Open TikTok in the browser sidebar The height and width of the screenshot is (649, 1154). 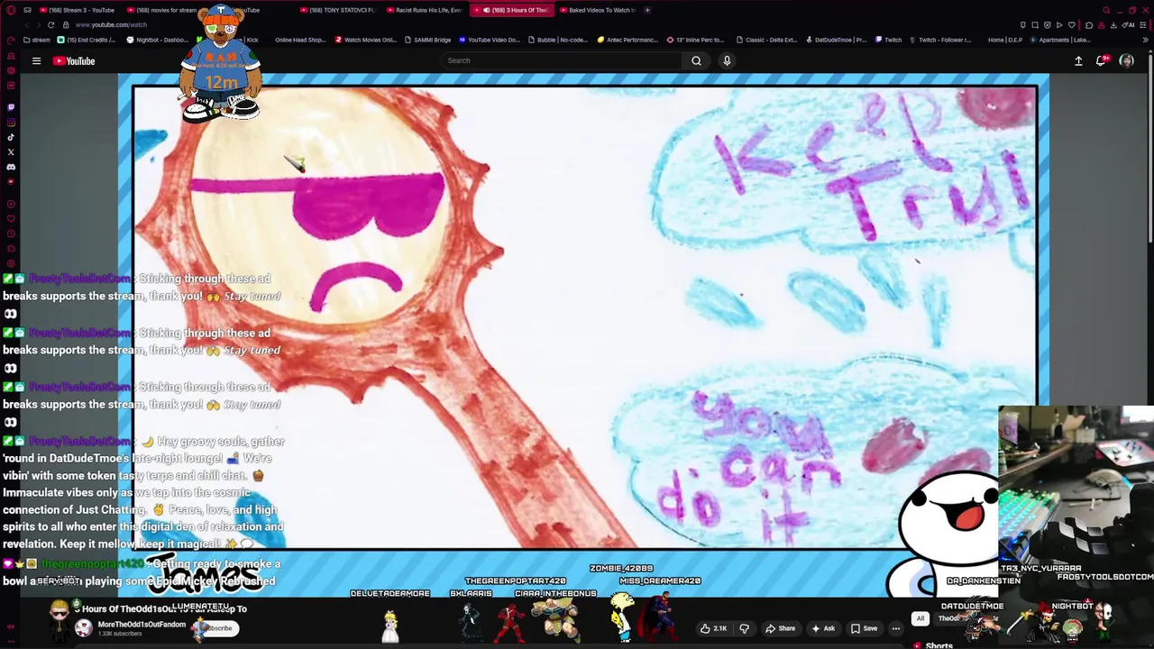click(11, 137)
